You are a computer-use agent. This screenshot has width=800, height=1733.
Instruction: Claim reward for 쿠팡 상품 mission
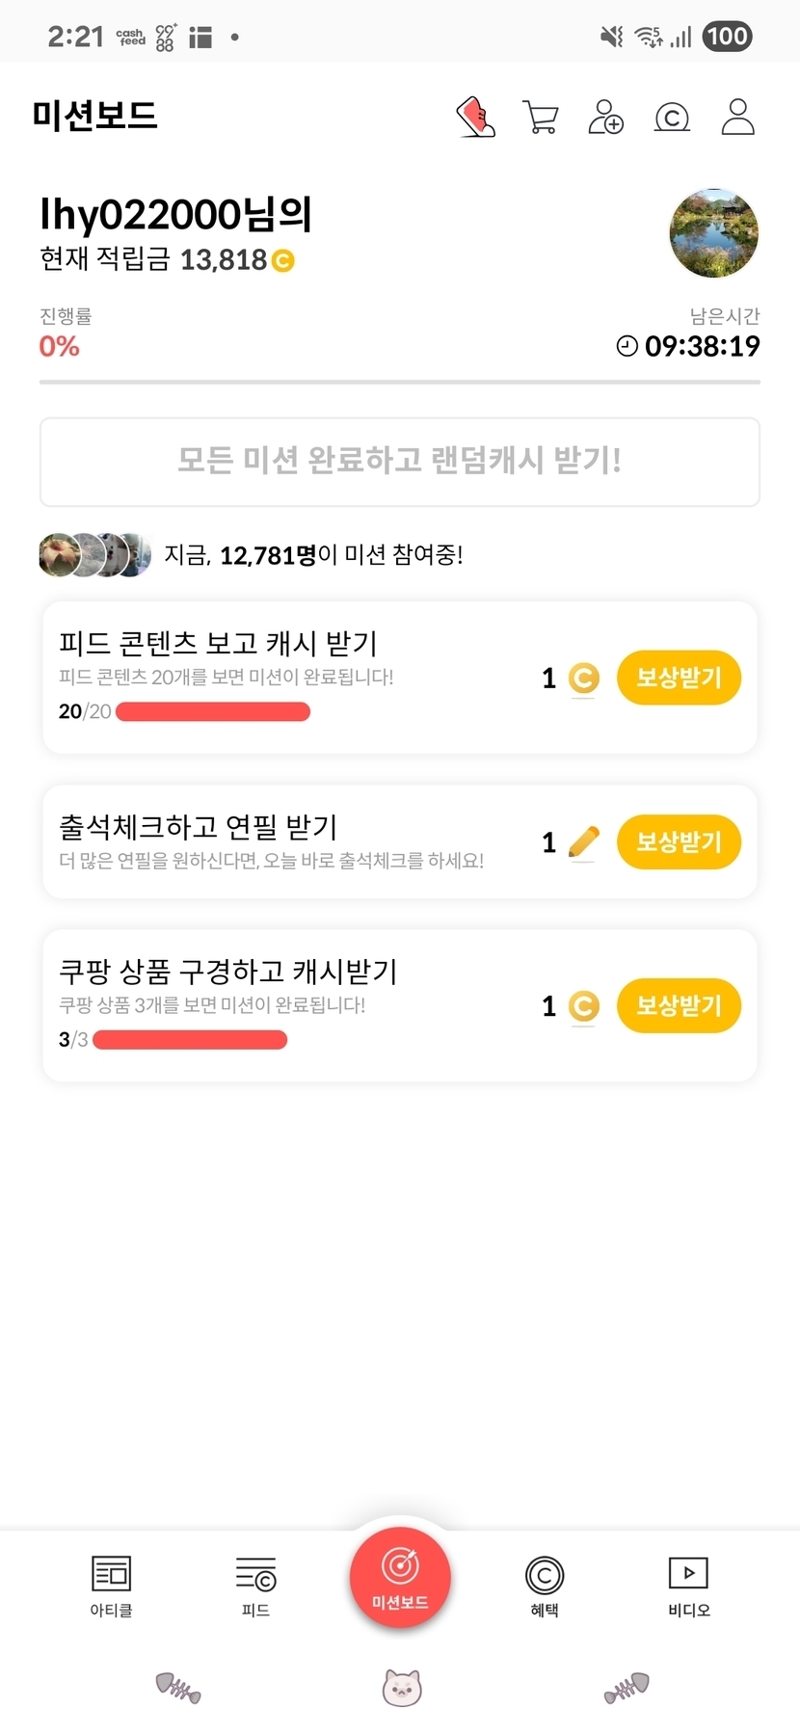[679, 1005]
